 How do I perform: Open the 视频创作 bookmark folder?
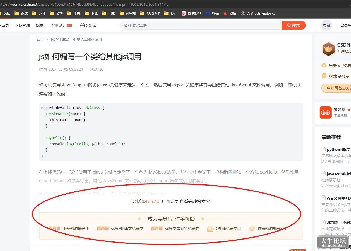[150, 13]
